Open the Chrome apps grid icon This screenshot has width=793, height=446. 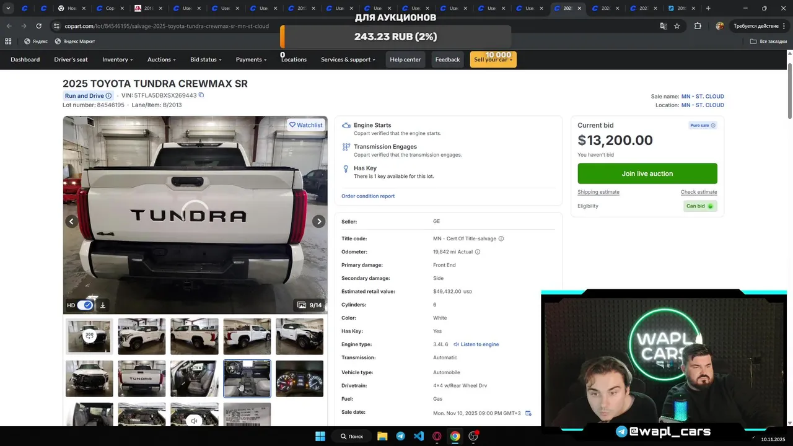pyautogui.click(x=8, y=42)
